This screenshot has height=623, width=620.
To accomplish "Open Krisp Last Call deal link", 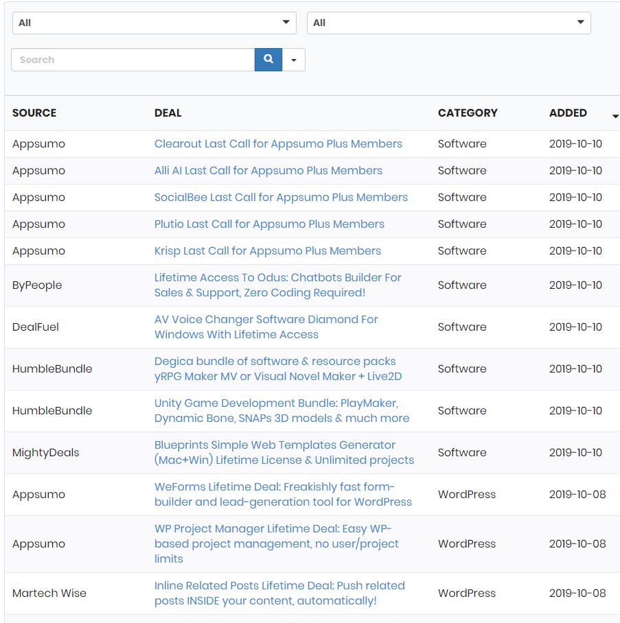I will tap(268, 250).
